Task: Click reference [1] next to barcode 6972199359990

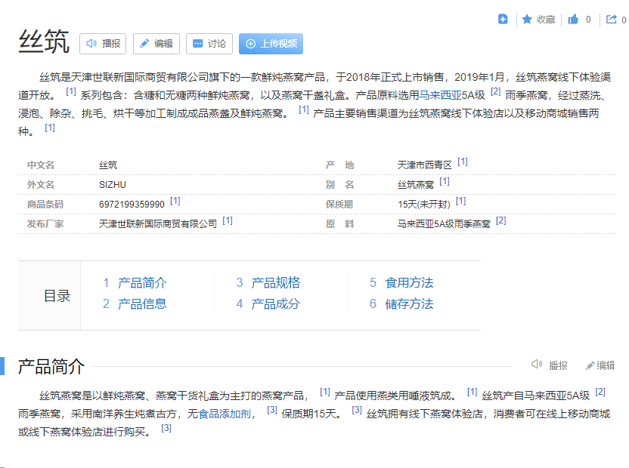Action: (x=175, y=201)
